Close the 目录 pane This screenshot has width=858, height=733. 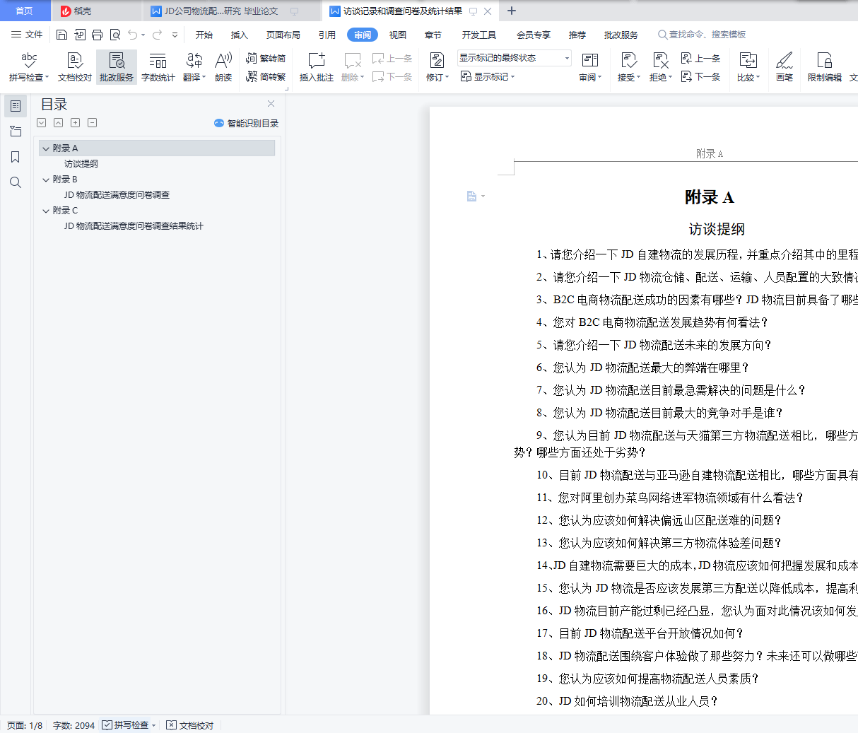coord(271,104)
